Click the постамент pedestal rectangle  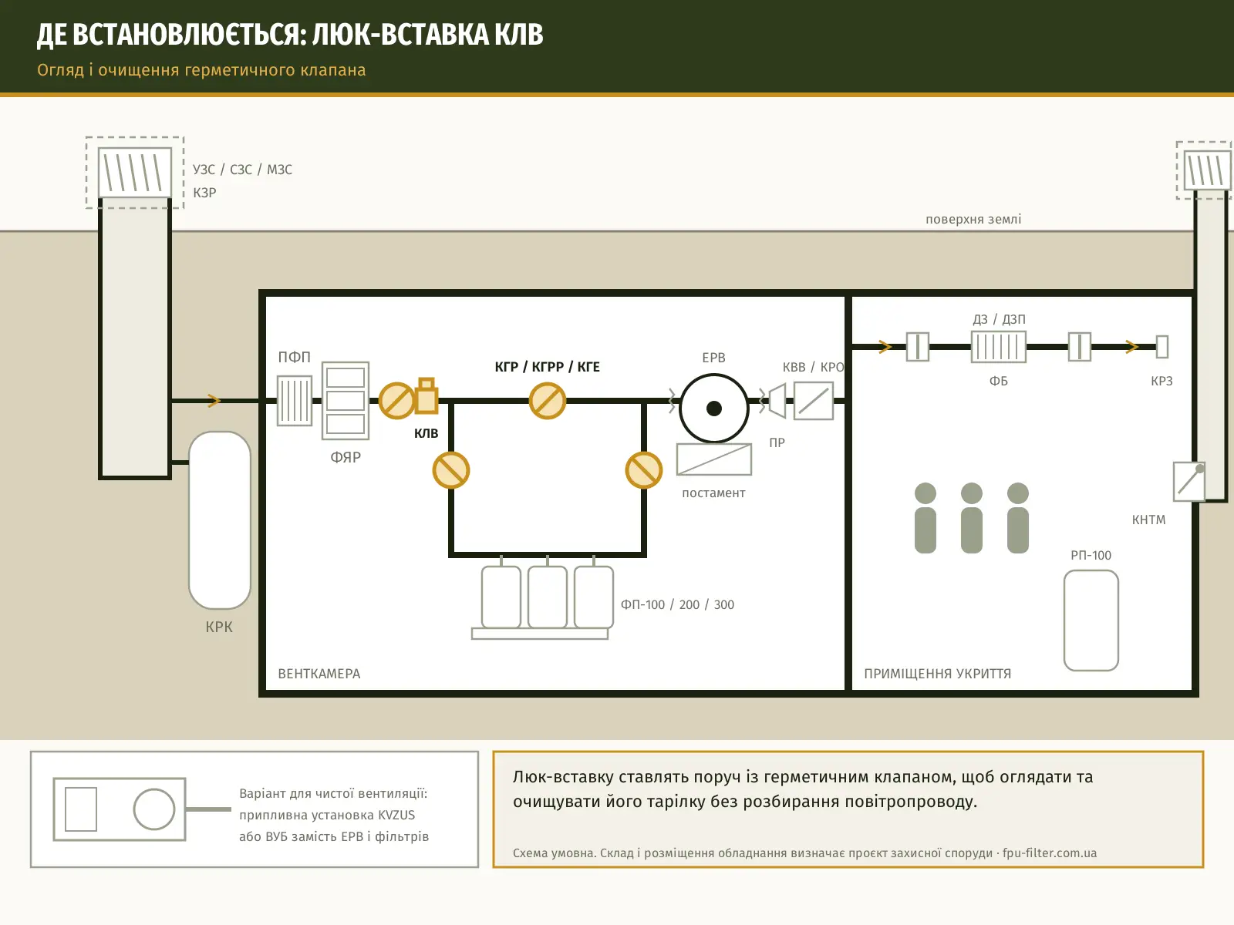[714, 459]
